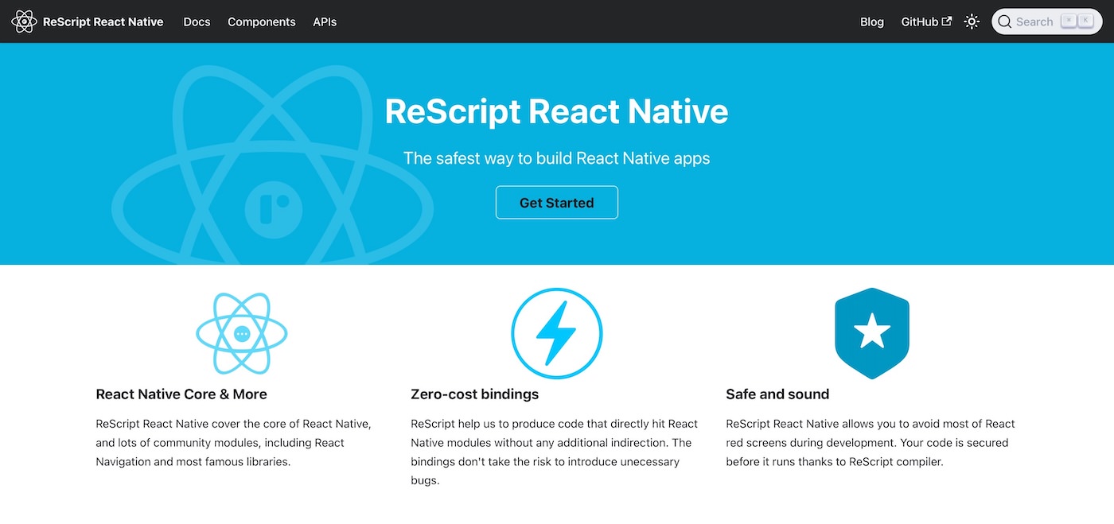
Task: Click the shield star Safe and sound icon
Action: [872, 333]
